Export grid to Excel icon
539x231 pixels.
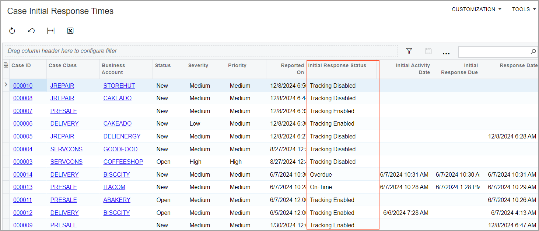click(70, 31)
